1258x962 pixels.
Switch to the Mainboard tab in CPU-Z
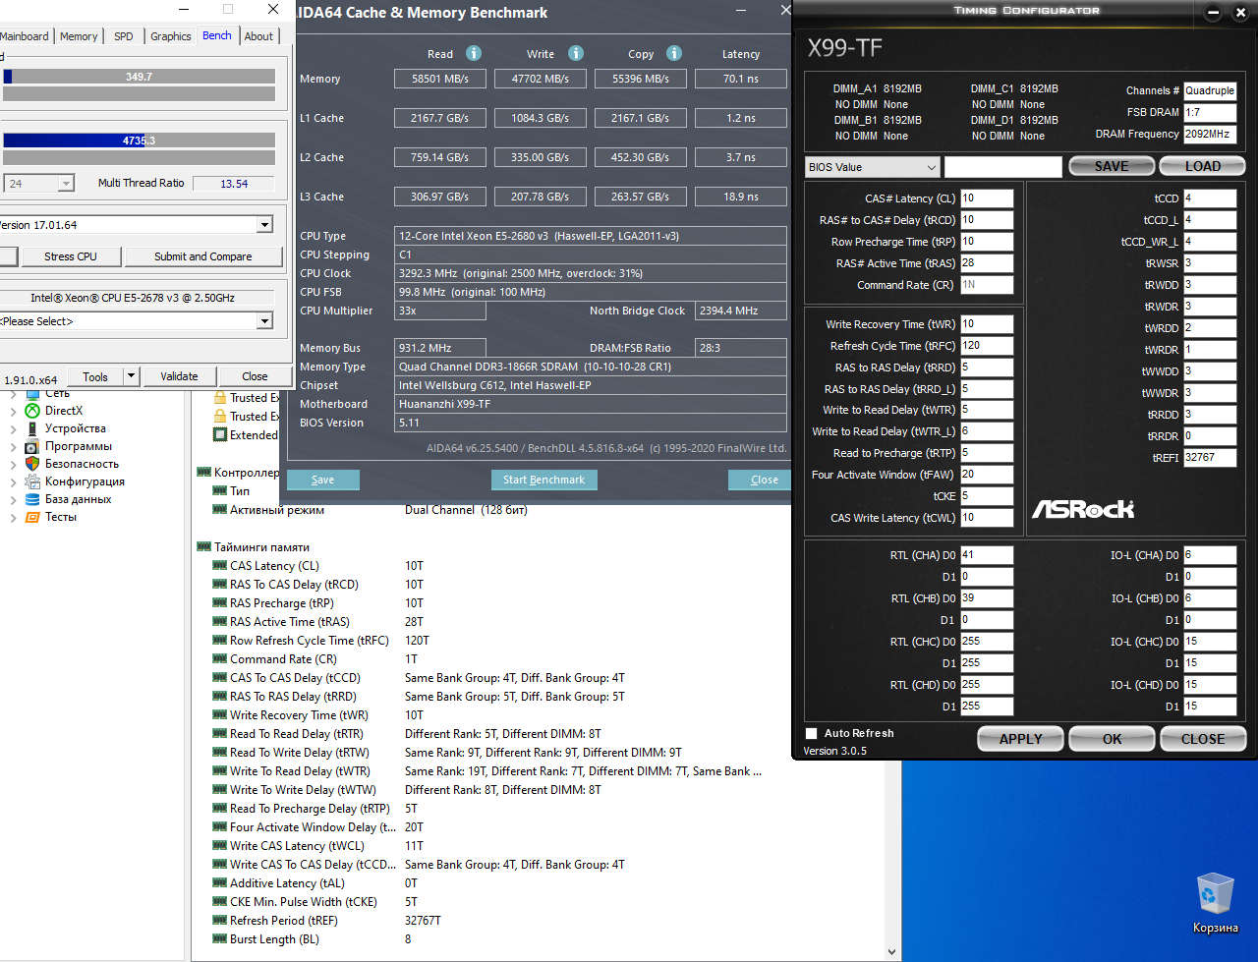[x=25, y=36]
